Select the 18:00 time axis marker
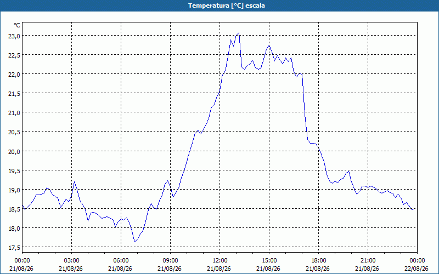 pos(319,260)
